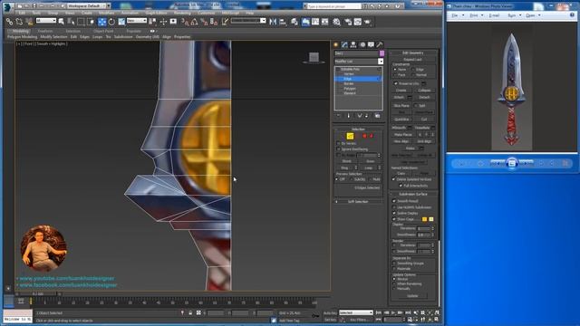Click the Play Animation button
The width and height of the screenshot is (580, 326).
[393, 312]
